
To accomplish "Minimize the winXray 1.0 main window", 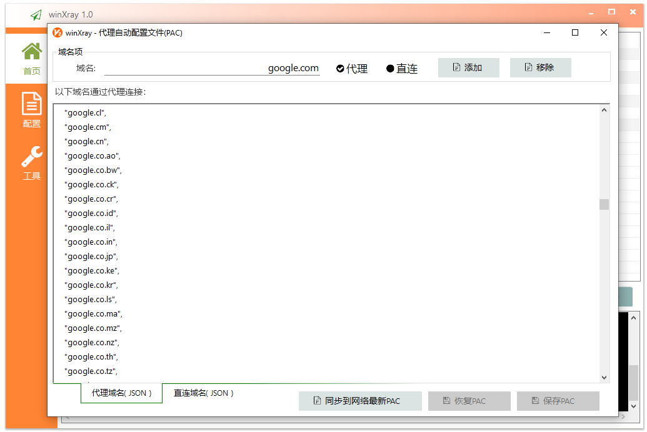I will click(x=591, y=12).
